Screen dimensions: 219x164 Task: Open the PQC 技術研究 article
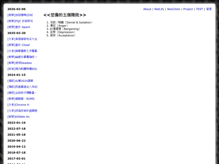coord(20,21)
